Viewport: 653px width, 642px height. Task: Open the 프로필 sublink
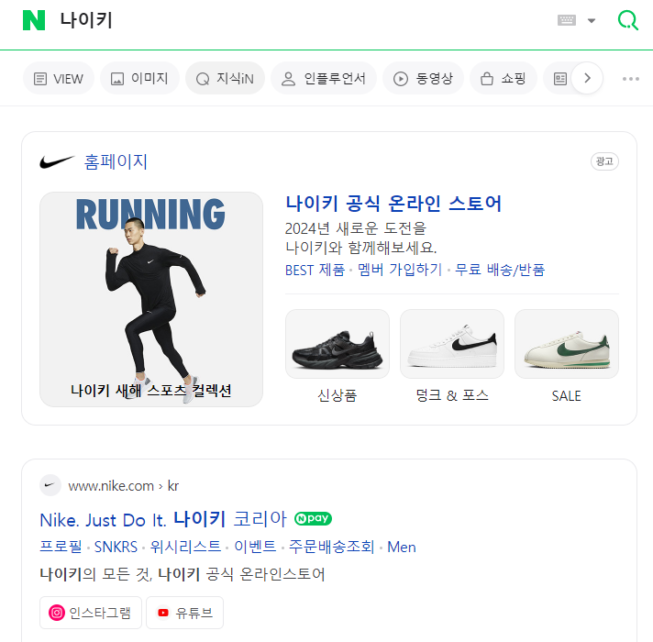pyautogui.click(x=61, y=547)
